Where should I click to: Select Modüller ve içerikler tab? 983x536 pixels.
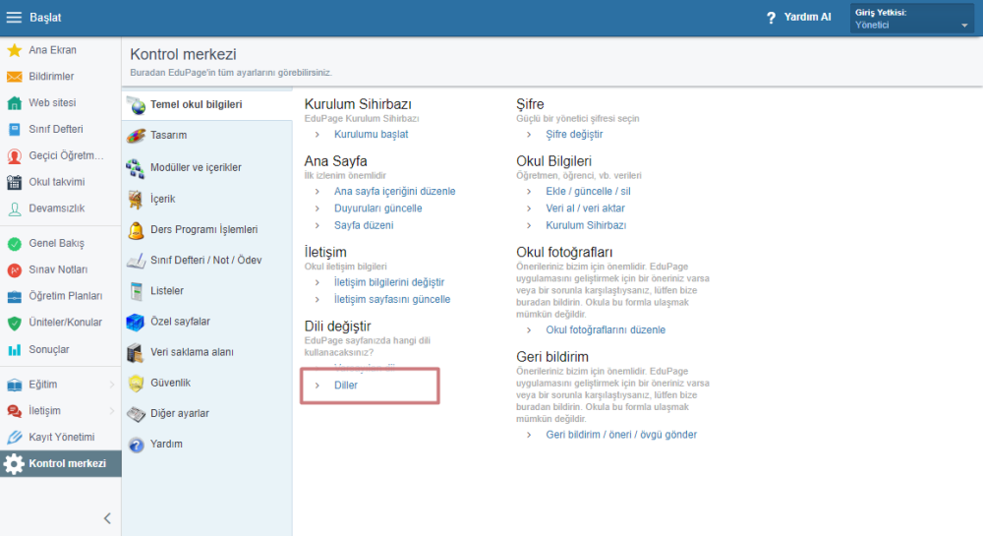click(x=196, y=167)
